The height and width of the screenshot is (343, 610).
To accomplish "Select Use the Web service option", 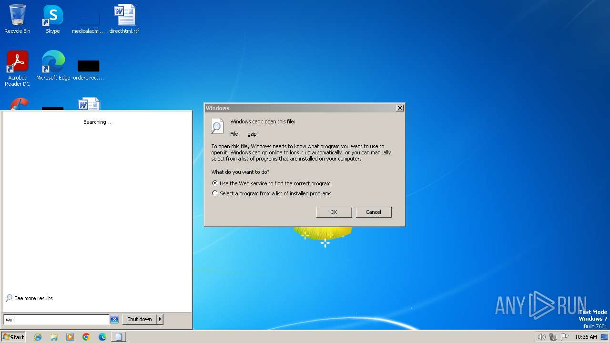I will (x=271, y=183).
